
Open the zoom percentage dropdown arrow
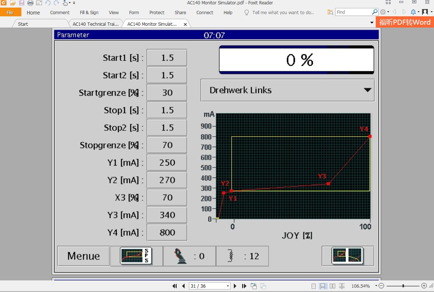click(x=376, y=286)
